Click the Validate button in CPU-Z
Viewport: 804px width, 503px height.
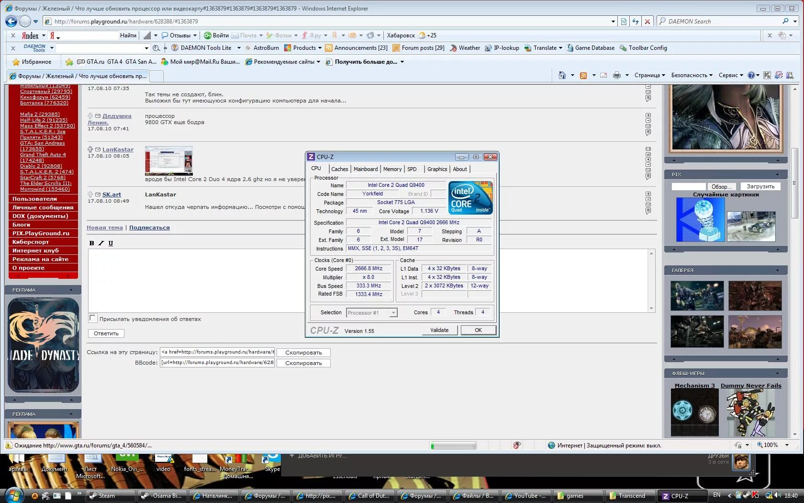(439, 330)
